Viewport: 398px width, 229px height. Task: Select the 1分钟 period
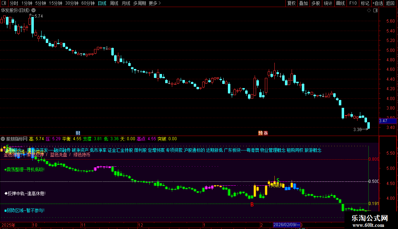[27, 3]
